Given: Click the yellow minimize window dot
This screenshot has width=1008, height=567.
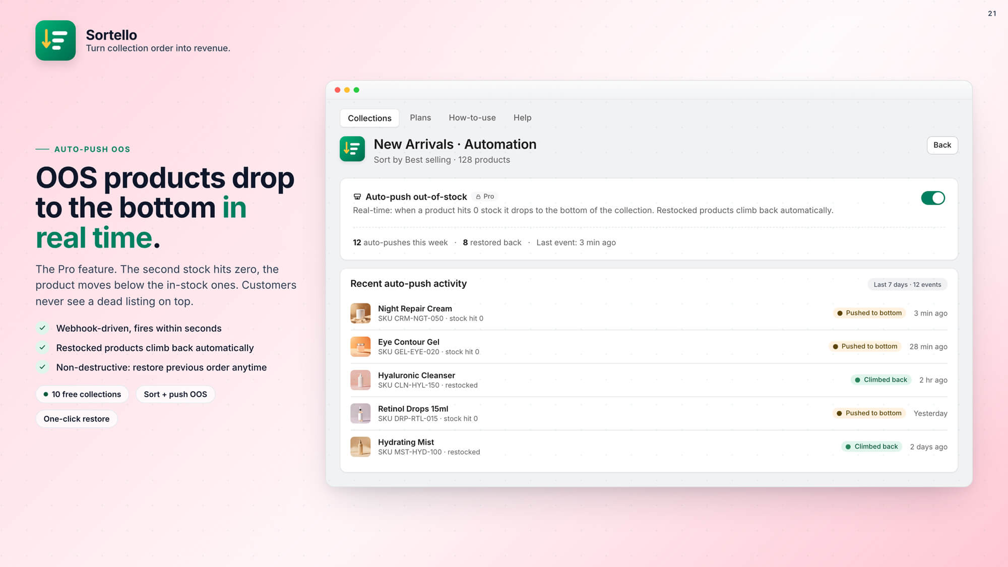Looking at the screenshot, I should (x=347, y=90).
